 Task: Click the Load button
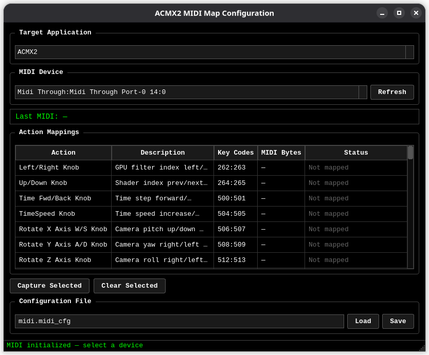tap(363, 321)
